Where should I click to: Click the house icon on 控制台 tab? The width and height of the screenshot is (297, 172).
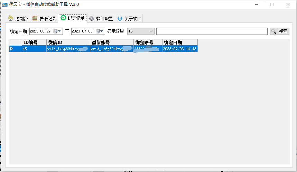(x=11, y=18)
